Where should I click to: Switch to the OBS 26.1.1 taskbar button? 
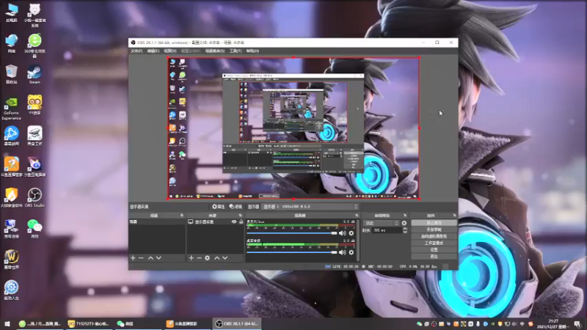237,323
